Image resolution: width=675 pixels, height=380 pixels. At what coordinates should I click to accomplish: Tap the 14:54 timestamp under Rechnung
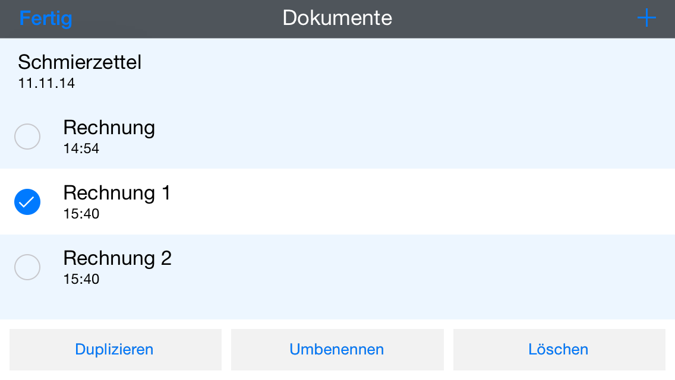tap(81, 148)
